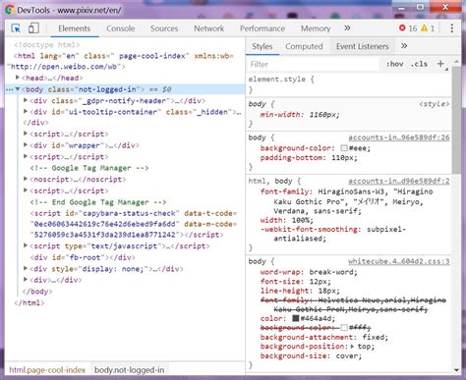
Task: Click the styles Filter input field
Action: click(313, 64)
